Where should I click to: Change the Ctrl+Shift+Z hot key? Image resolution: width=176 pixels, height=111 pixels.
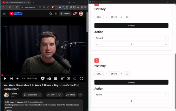click(x=131, y=82)
